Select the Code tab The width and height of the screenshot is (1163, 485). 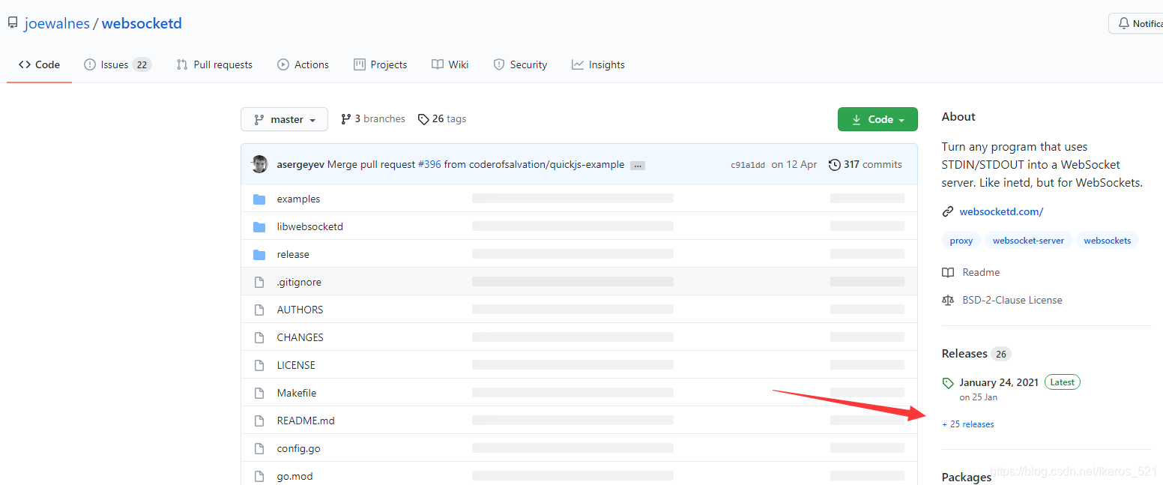point(40,64)
